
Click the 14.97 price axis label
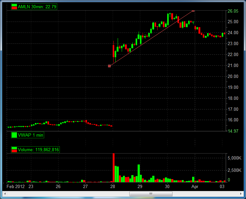233,131
